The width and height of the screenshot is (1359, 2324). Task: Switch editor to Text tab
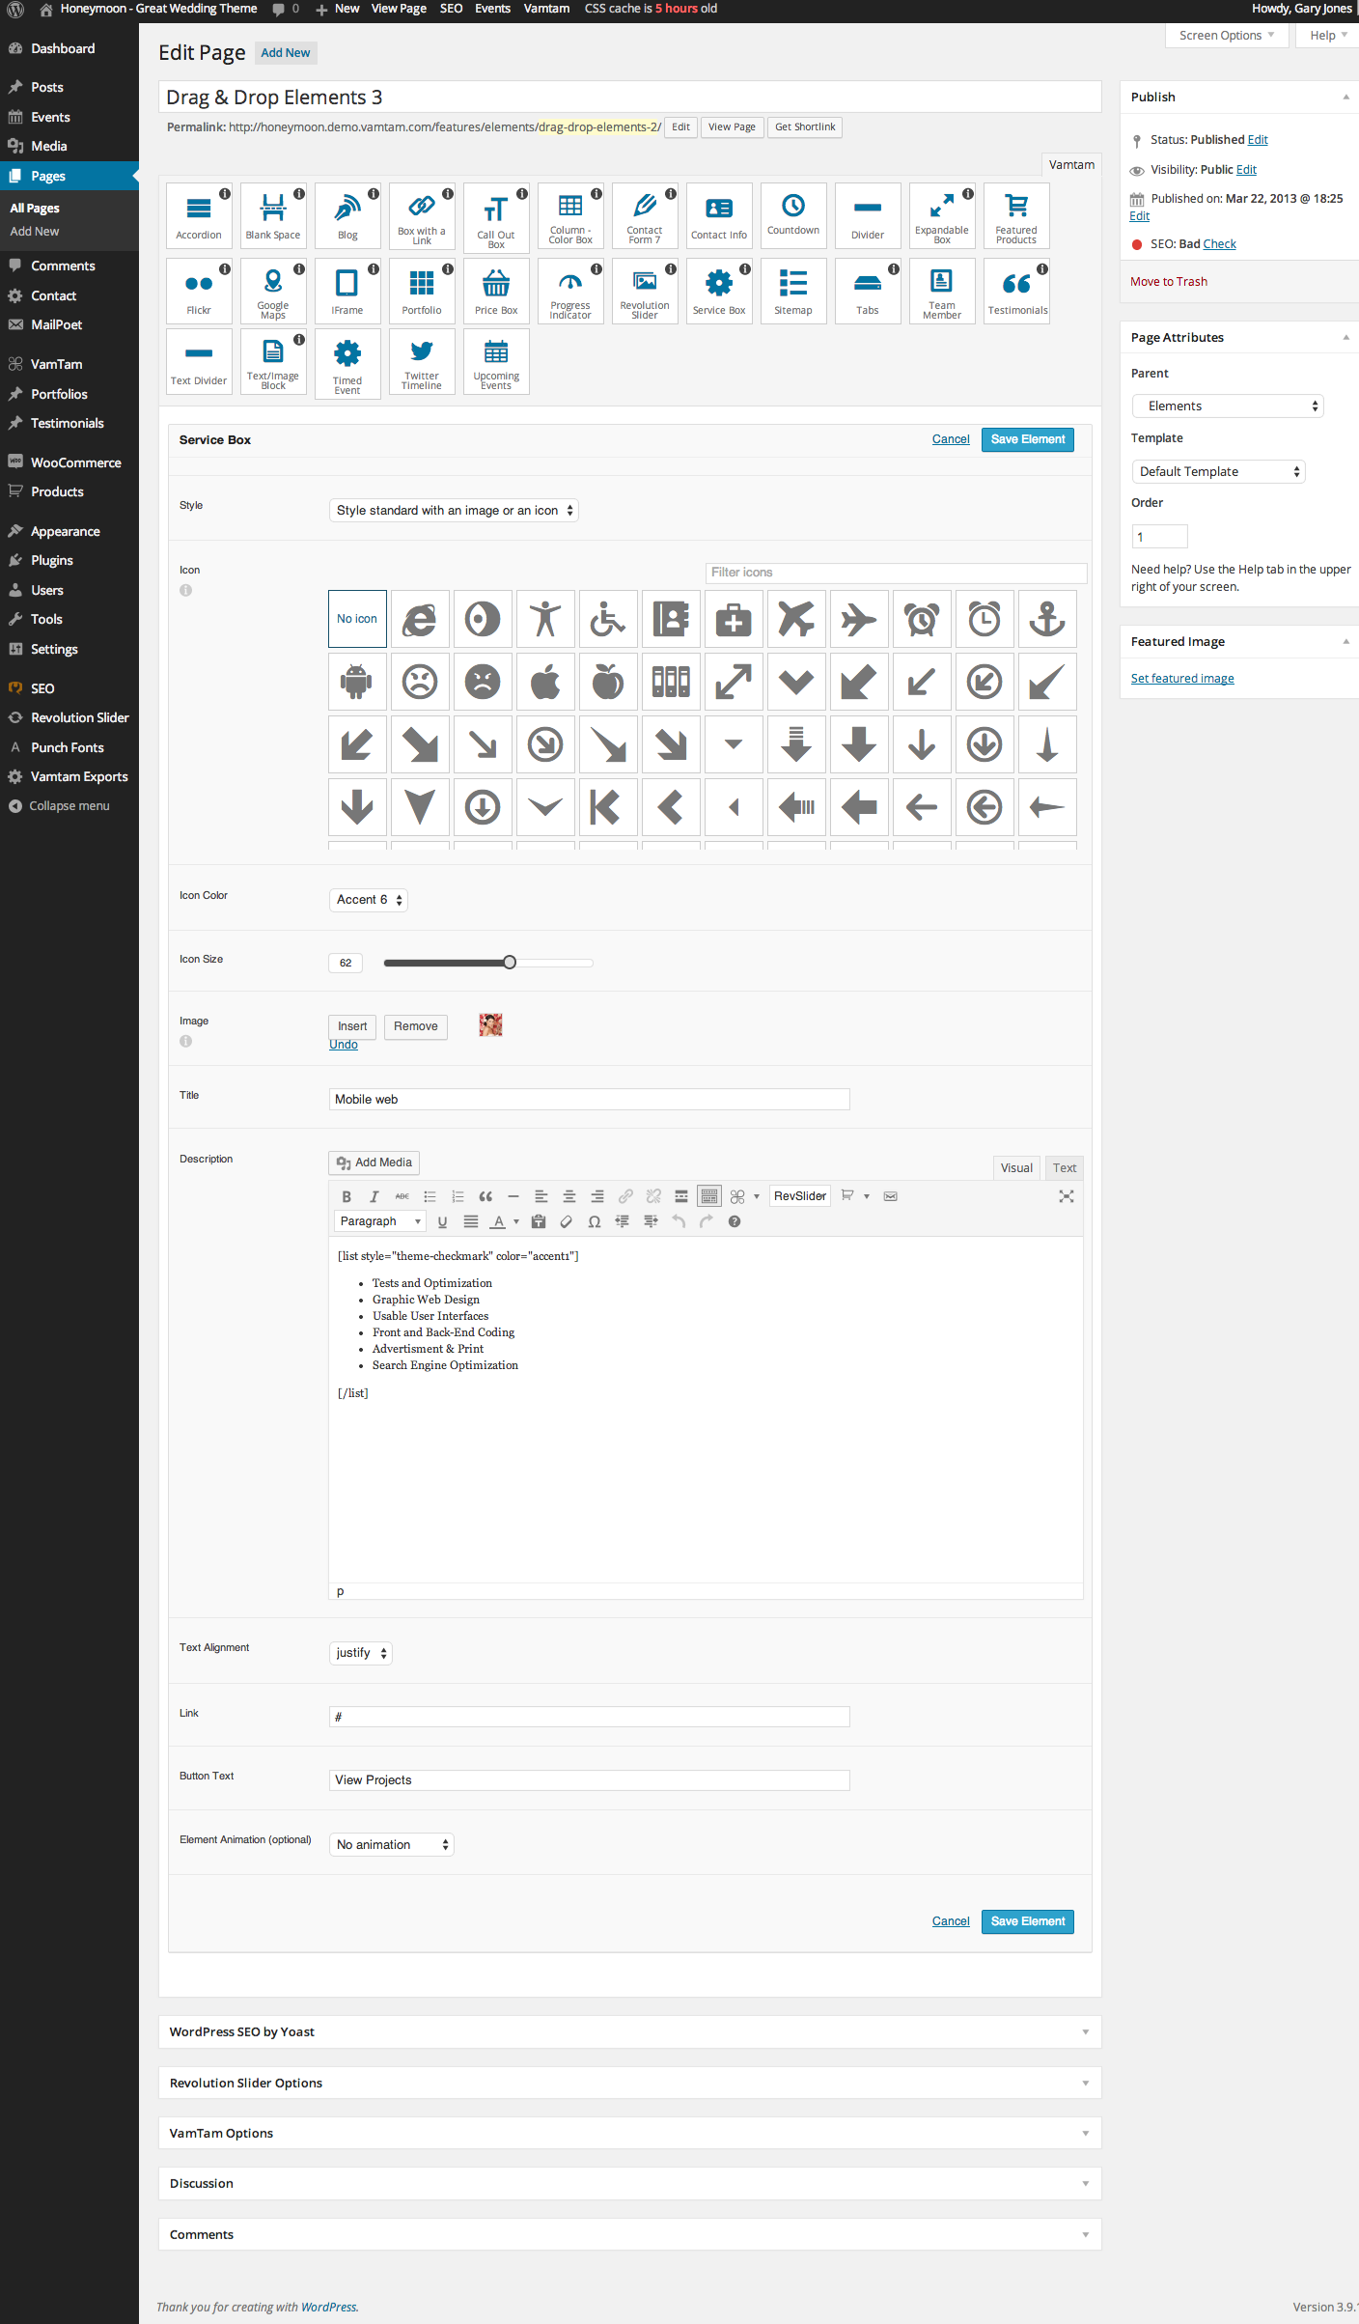(x=1064, y=1168)
